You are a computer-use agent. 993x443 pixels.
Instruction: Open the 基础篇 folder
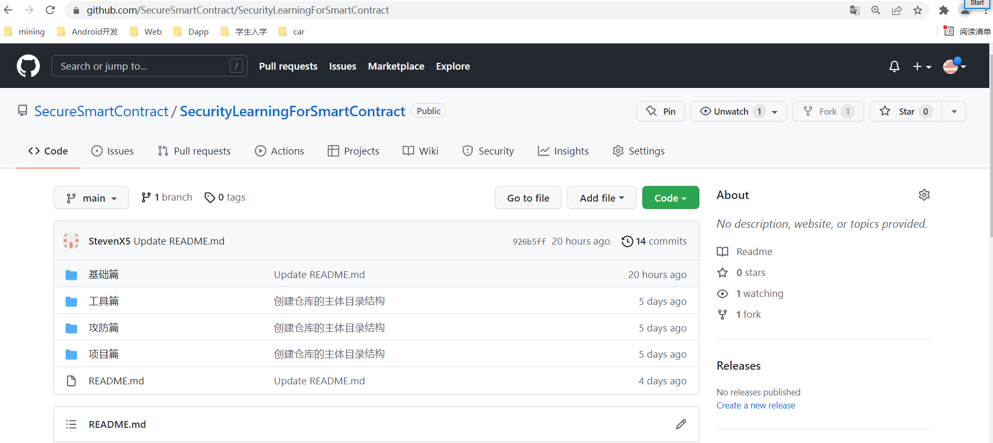pyautogui.click(x=104, y=274)
